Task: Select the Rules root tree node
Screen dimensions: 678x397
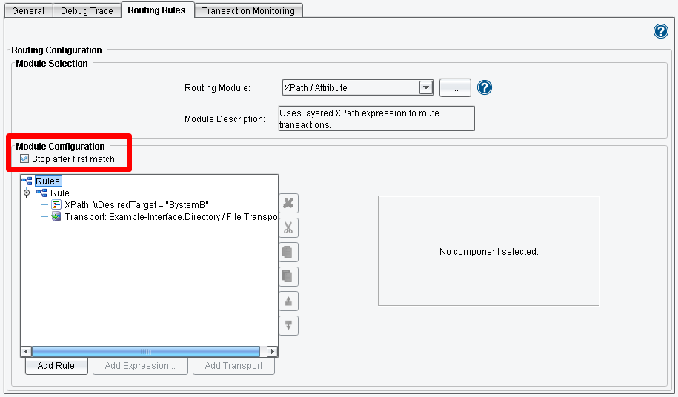Action: [47, 181]
